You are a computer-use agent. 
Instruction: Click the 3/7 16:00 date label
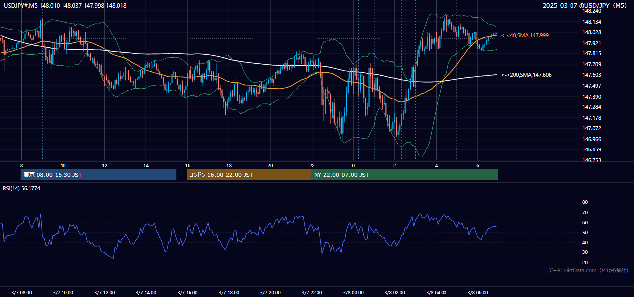pos(187,293)
